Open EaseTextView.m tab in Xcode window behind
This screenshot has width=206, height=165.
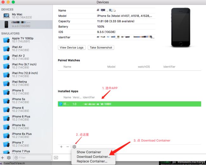tap(14, 163)
